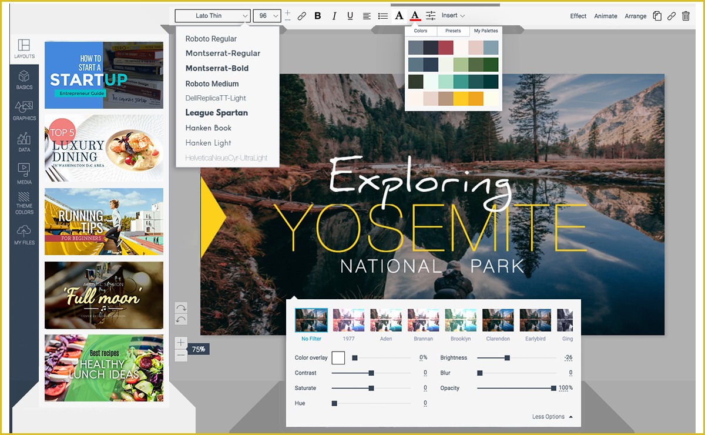Apply bulleted list formatting
The width and height of the screenshot is (705, 435).
[x=383, y=16]
